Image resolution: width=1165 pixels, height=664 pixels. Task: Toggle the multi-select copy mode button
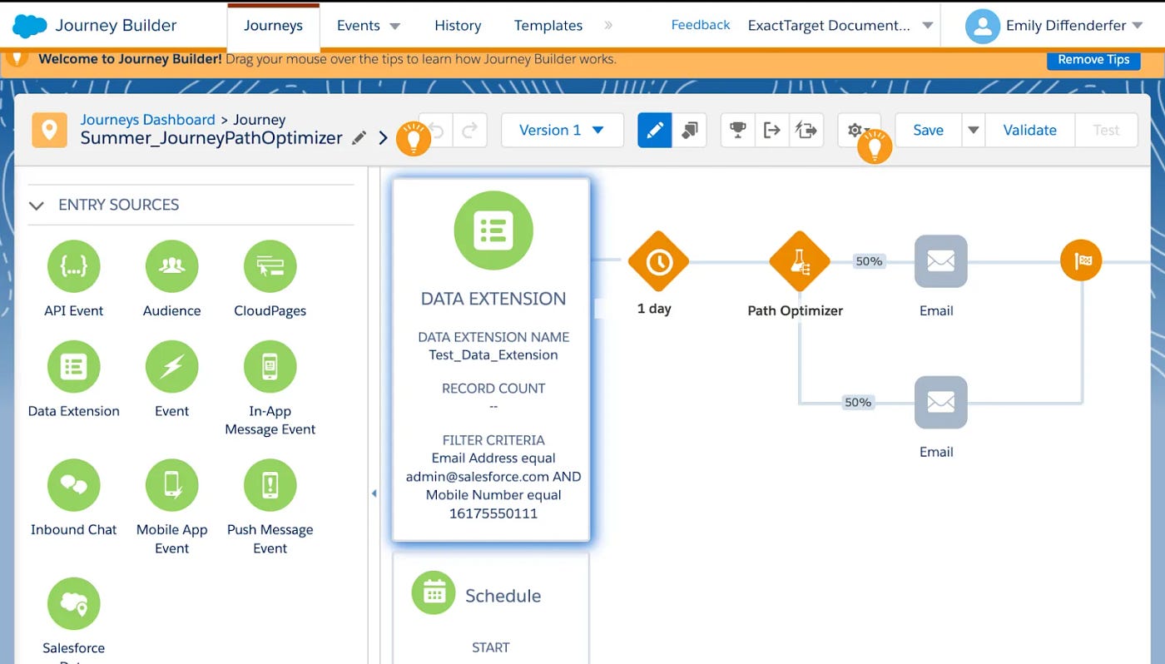pyautogui.click(x=689, y=130)
